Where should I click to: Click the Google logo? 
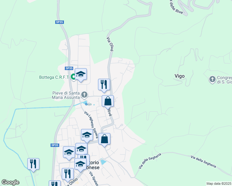[10, 182]
